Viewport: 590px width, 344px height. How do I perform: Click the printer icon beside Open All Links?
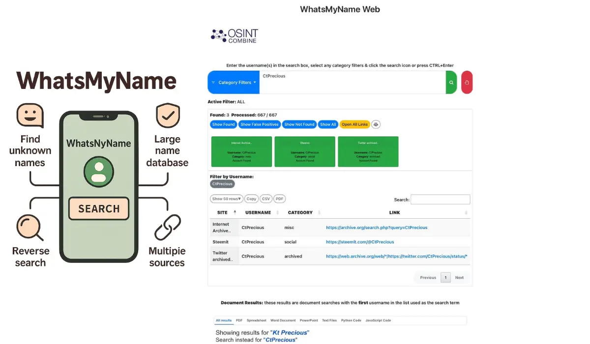tap(376, 124)
